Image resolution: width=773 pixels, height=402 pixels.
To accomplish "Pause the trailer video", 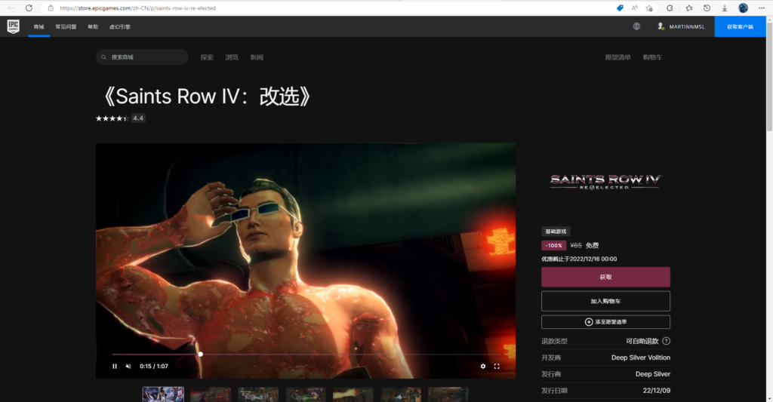I will (x=115, y=366).
